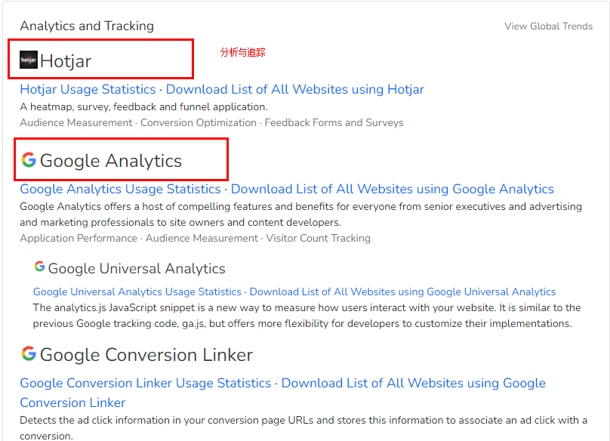
Task: Open Google Universal Analytics Usage Statistics
Action: [x=137, y=291]
